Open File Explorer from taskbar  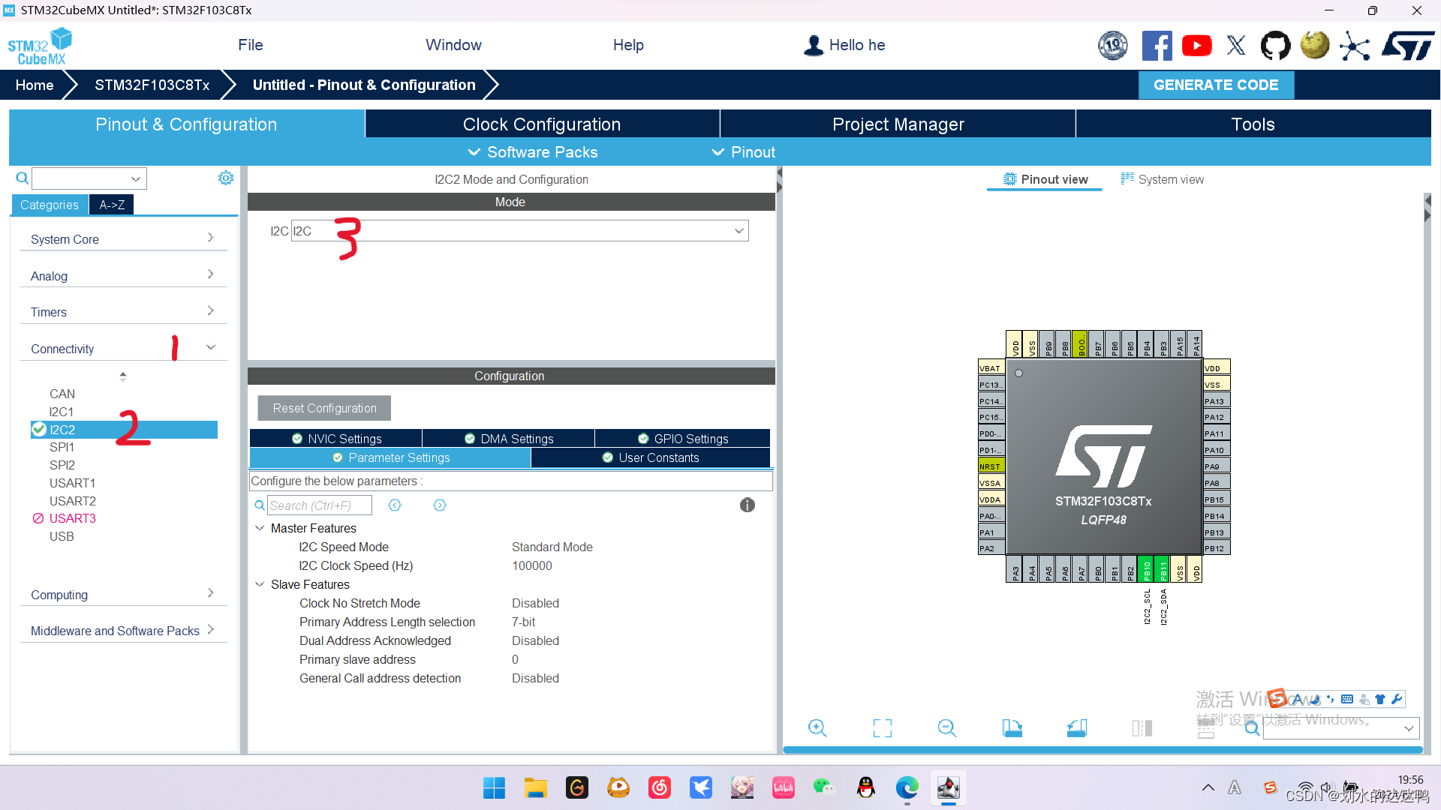point(536,787)
